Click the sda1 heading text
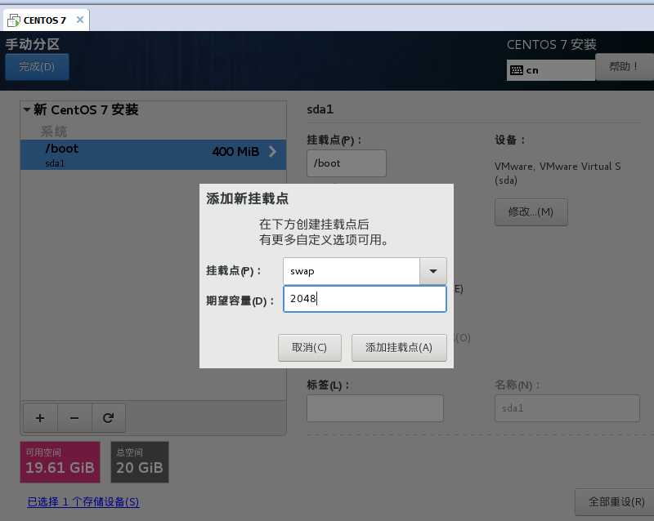This screenshot has height=521, width=654. tap(320, 109)
